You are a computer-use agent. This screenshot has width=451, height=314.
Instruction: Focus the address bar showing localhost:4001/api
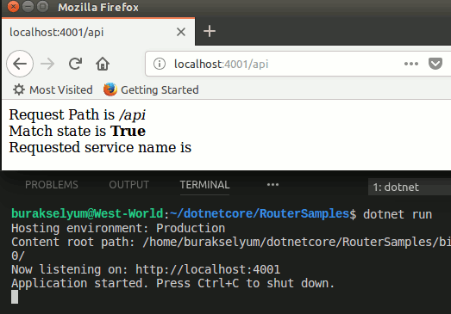pos(298,64)
